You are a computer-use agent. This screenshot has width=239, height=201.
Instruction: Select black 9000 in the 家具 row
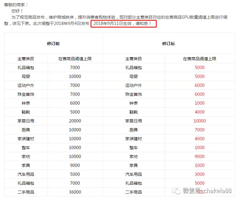coord(75,165)
